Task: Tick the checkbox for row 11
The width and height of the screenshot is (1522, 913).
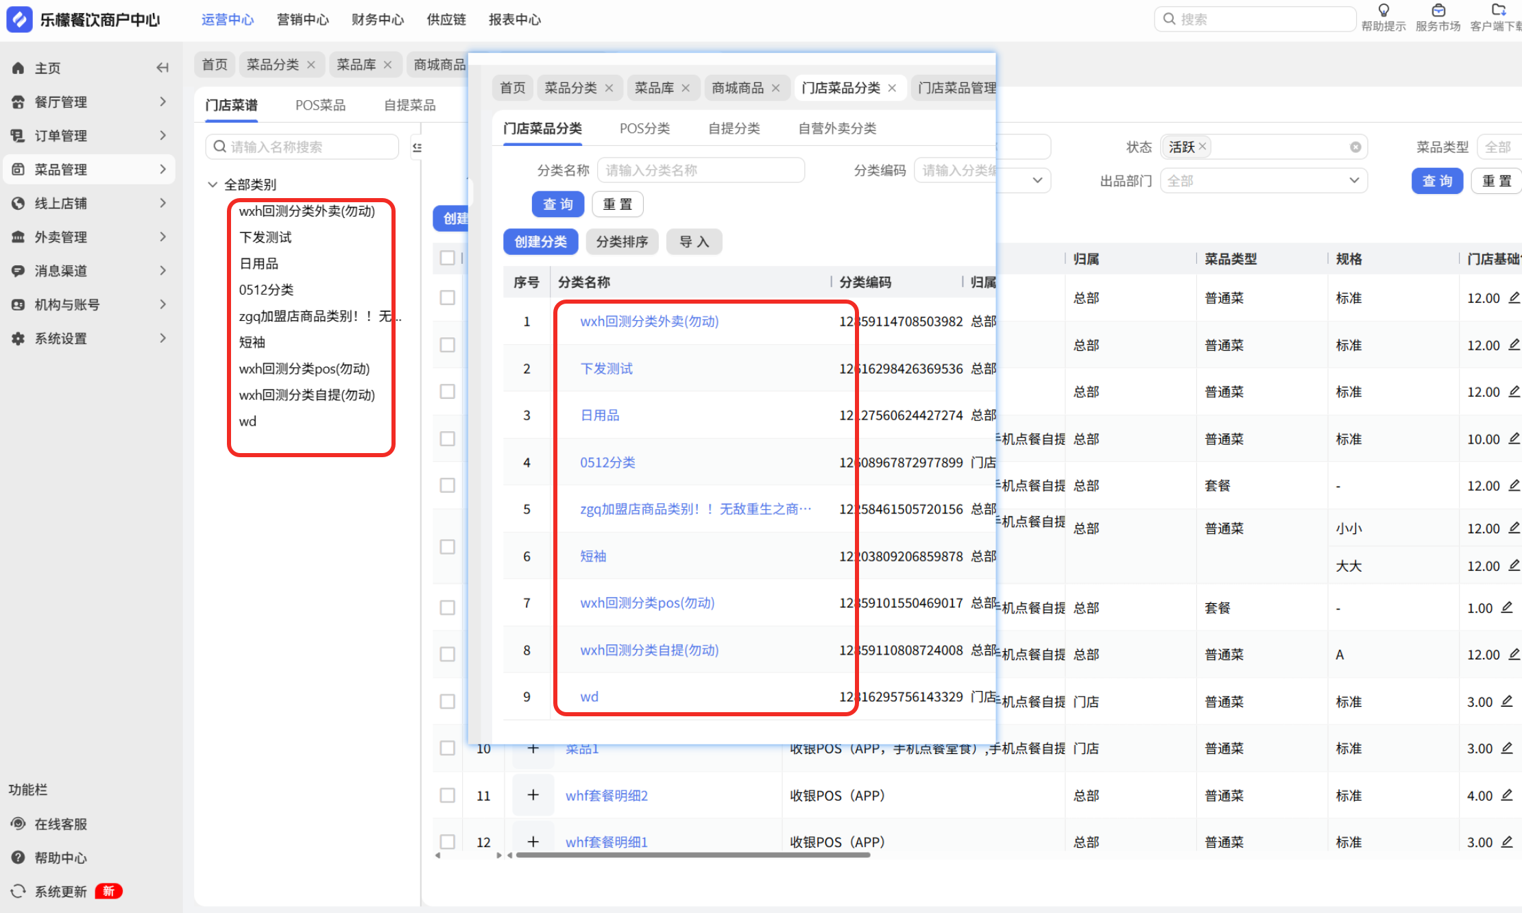Action: pos(448,795)
